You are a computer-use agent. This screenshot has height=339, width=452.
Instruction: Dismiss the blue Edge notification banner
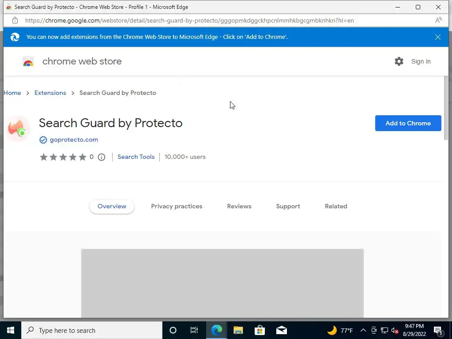pos(437,37)
